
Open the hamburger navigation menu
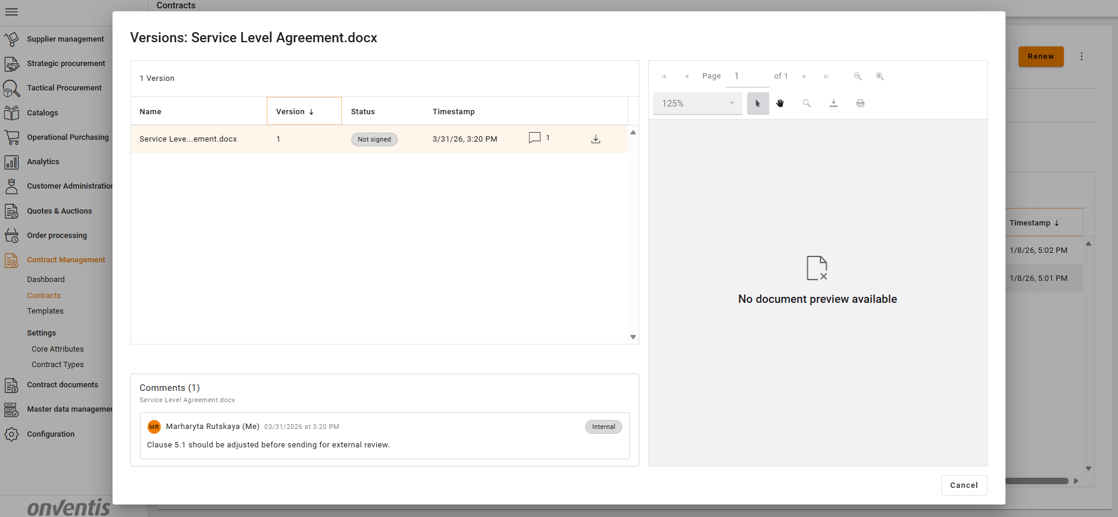[x=11, y=12]
